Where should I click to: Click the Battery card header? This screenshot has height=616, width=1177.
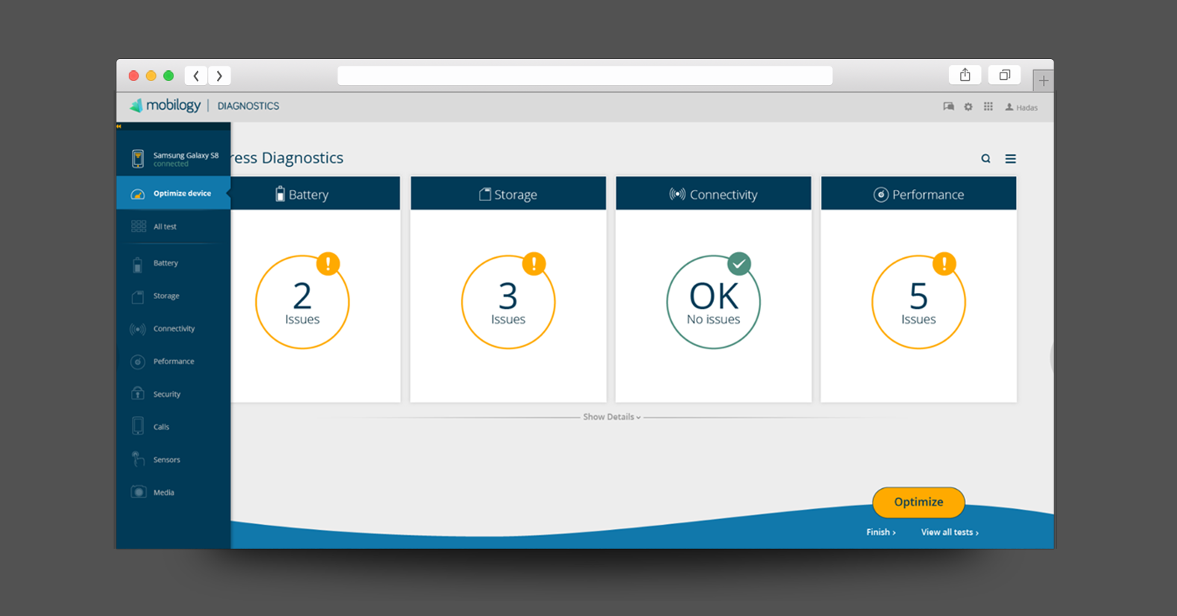coord(315,194)
